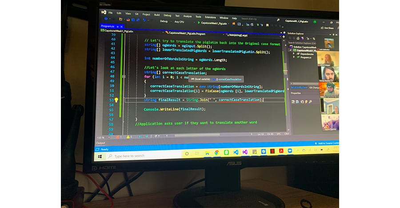
Task: Open the Build menu
Action: tap(157, 15)
